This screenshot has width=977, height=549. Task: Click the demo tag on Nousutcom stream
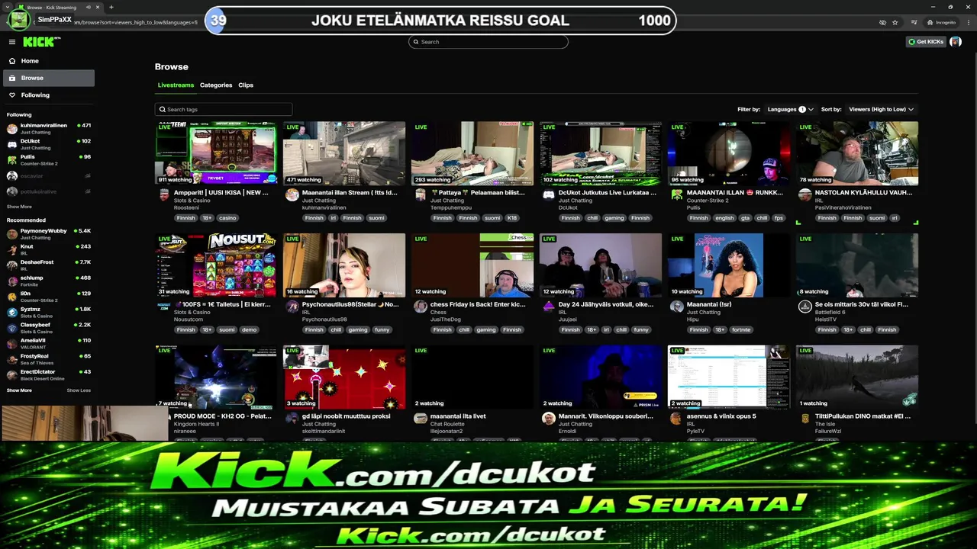[x=249, y=330]
